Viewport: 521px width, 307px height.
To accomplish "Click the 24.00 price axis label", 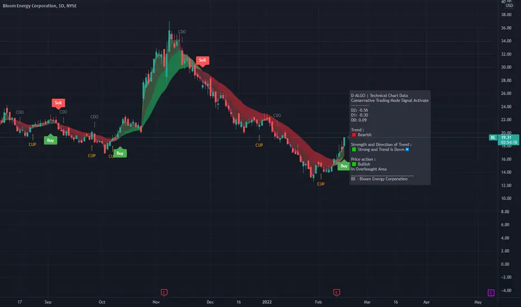I will coord(506,107).
